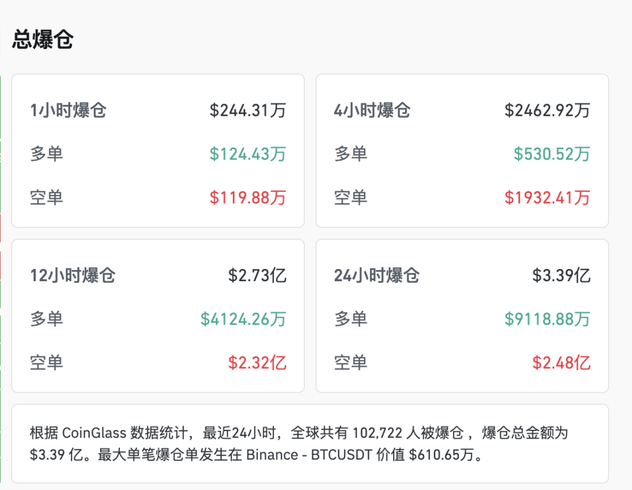Click the 1-hour total $244.31万
The height and width of the screenshot is (490, 632).
248,111
